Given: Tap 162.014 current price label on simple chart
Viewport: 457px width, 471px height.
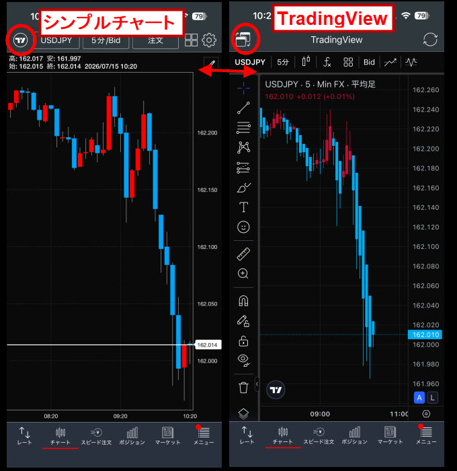Looking at the screenshot, I should [x=208, y=345].
